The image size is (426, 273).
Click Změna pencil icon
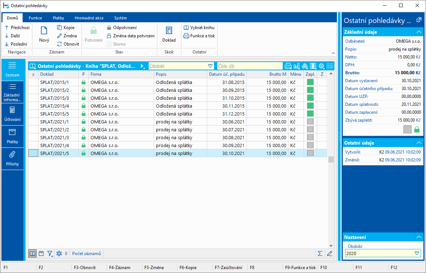60,36
